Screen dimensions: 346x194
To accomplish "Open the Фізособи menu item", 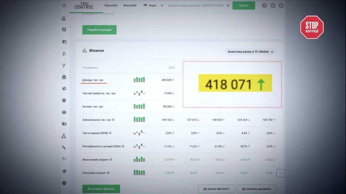I will click(x=130, y=5).
